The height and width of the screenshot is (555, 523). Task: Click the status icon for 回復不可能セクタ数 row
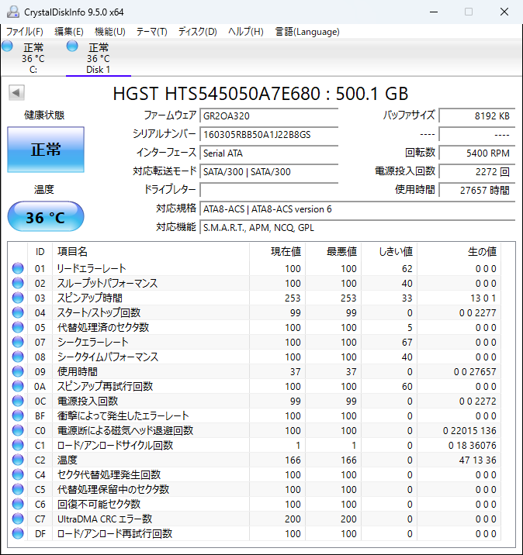click(18, 504)
